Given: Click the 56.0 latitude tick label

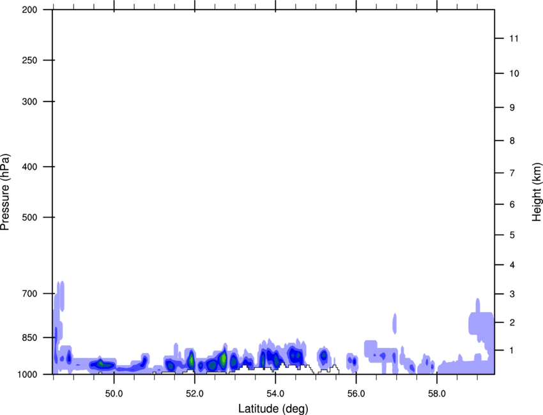Looking at the screenshot, I should tap(356, 394).
